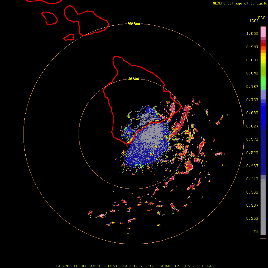The image size is (268, 268).
Task: Click the 0.467 scale value
Action: click(252, 166)
